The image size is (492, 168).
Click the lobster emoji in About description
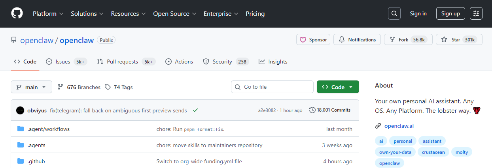tap(477, 111)
